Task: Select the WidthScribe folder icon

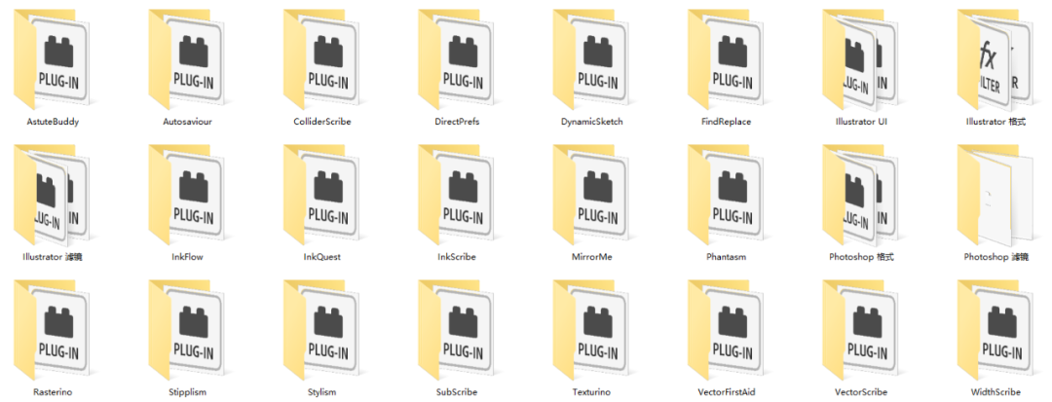Action: coord(996,330)
